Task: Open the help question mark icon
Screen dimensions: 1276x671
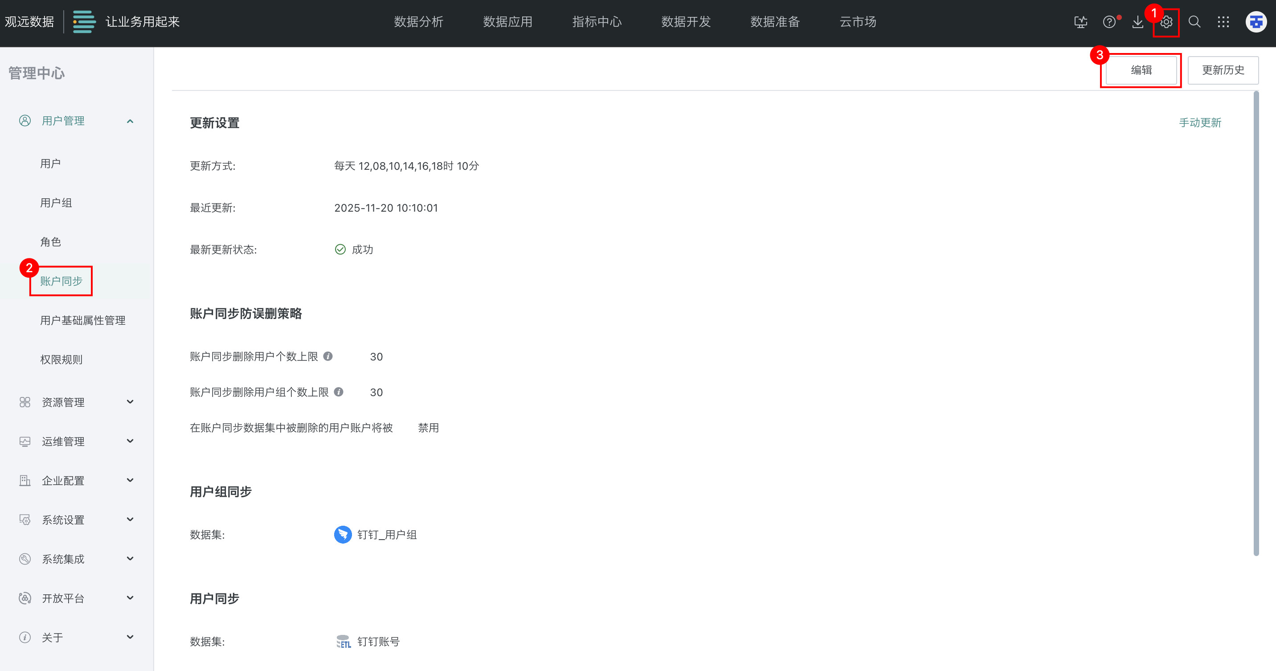Action: click(x=1109, y=22)
